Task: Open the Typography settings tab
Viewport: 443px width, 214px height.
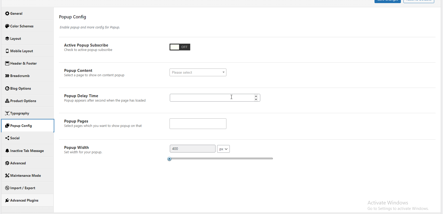Action: coord(20,113)
